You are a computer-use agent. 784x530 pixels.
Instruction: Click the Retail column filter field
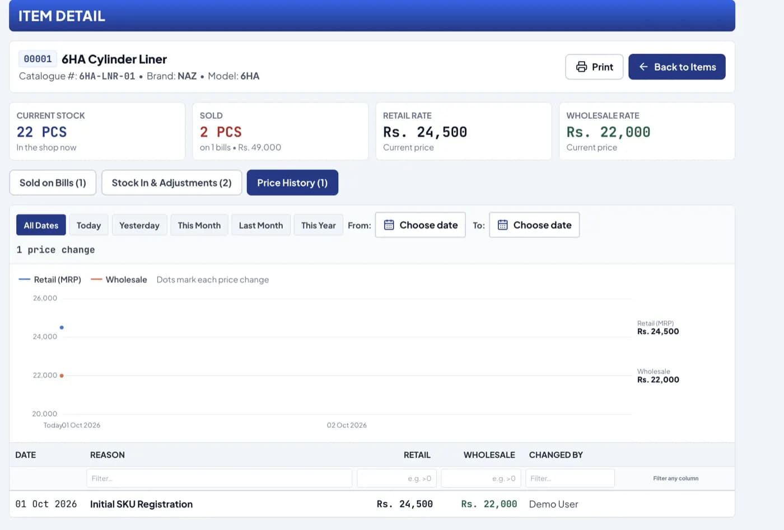click(x=396, y=478)
